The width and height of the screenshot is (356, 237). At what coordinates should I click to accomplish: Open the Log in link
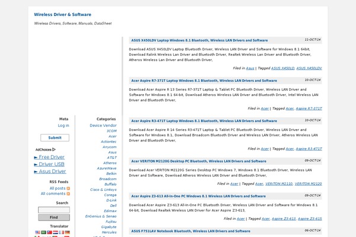click(63, 126)
